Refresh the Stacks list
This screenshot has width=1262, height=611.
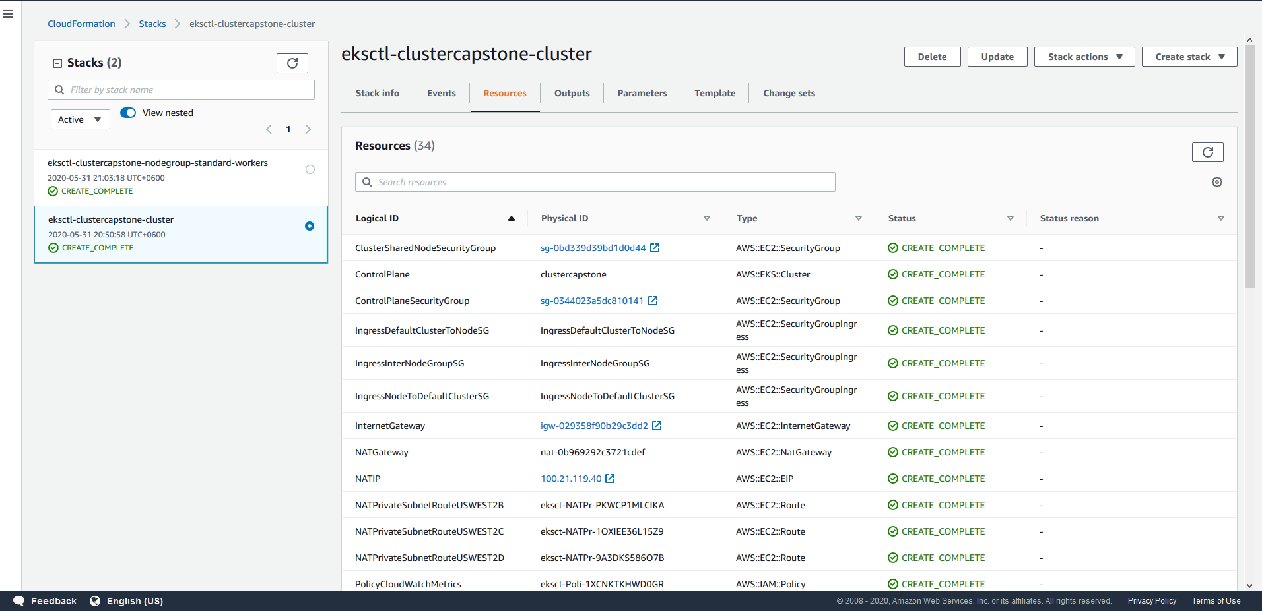(x=292, y=63)
